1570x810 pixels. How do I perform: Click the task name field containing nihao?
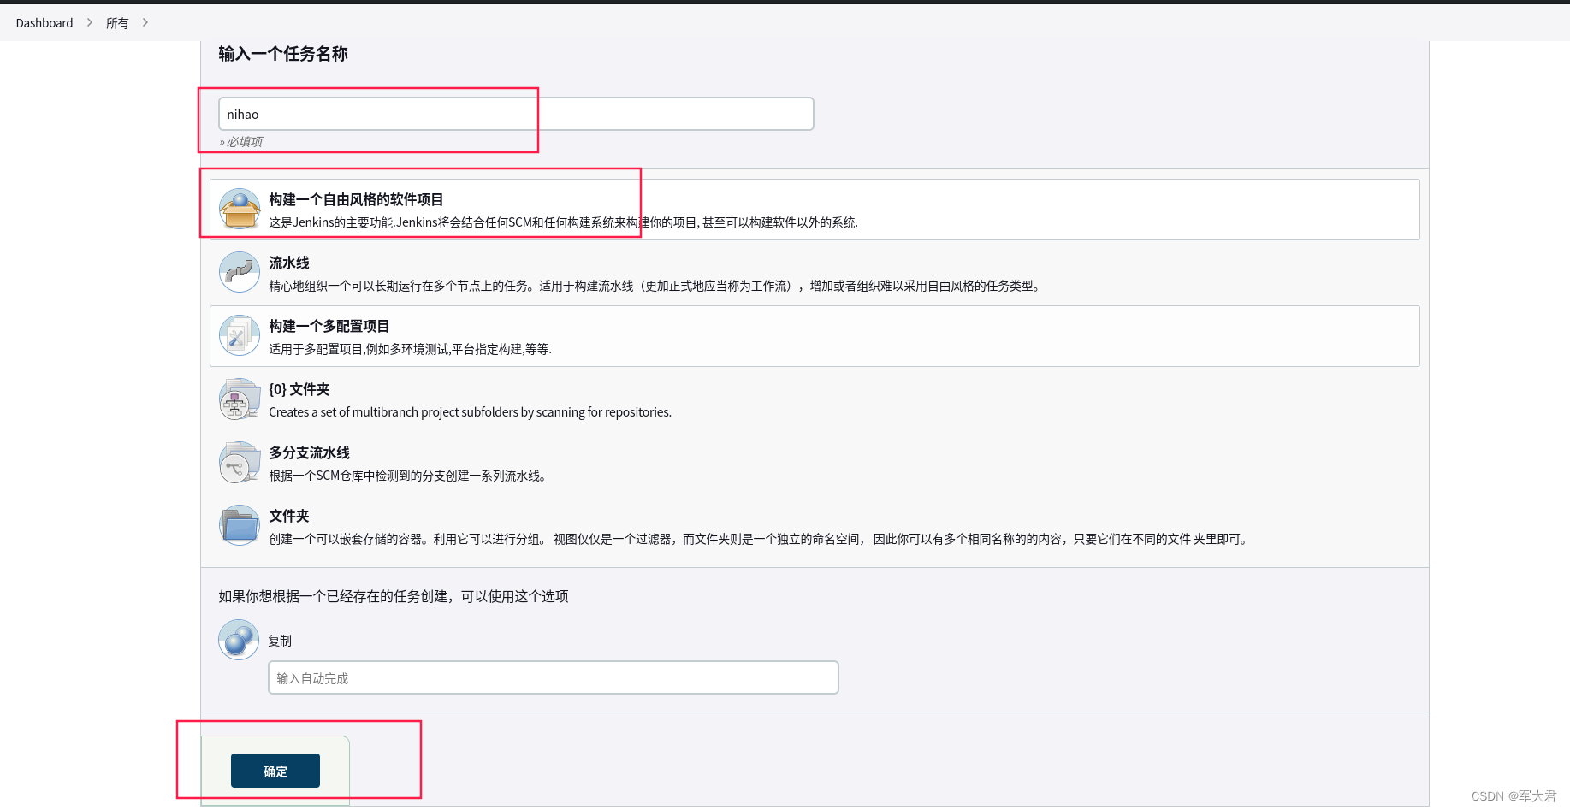point(516,114)
